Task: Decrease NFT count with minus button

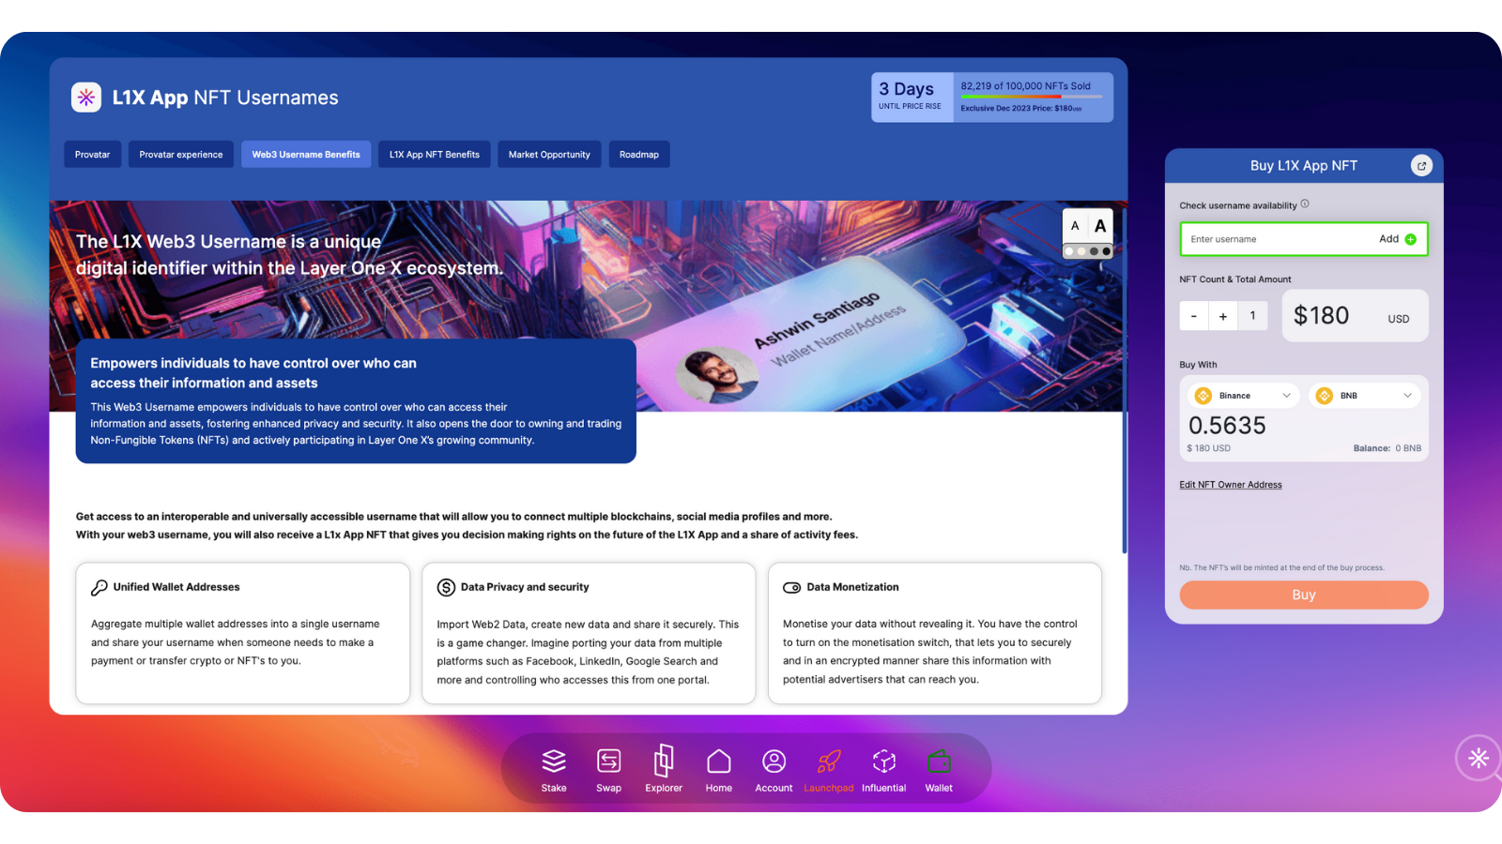Action: tap(1194, 316)
